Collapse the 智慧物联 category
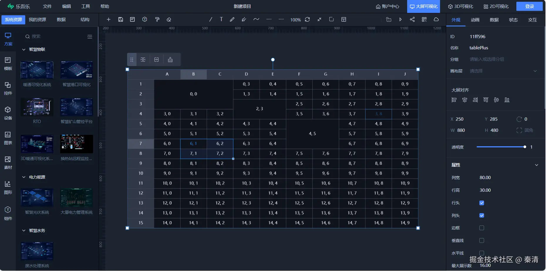 (x=24, y=50)
